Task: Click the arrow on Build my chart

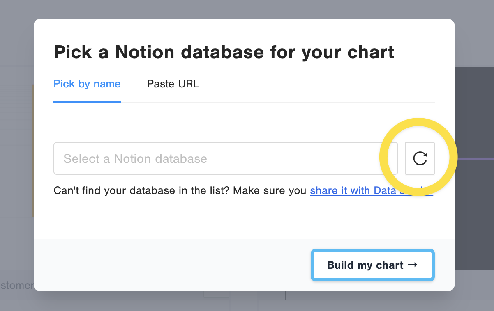Action: (413, 265)
